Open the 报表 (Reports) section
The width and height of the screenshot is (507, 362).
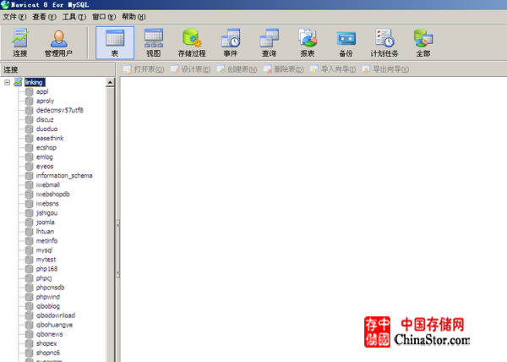tap(308, 43)
